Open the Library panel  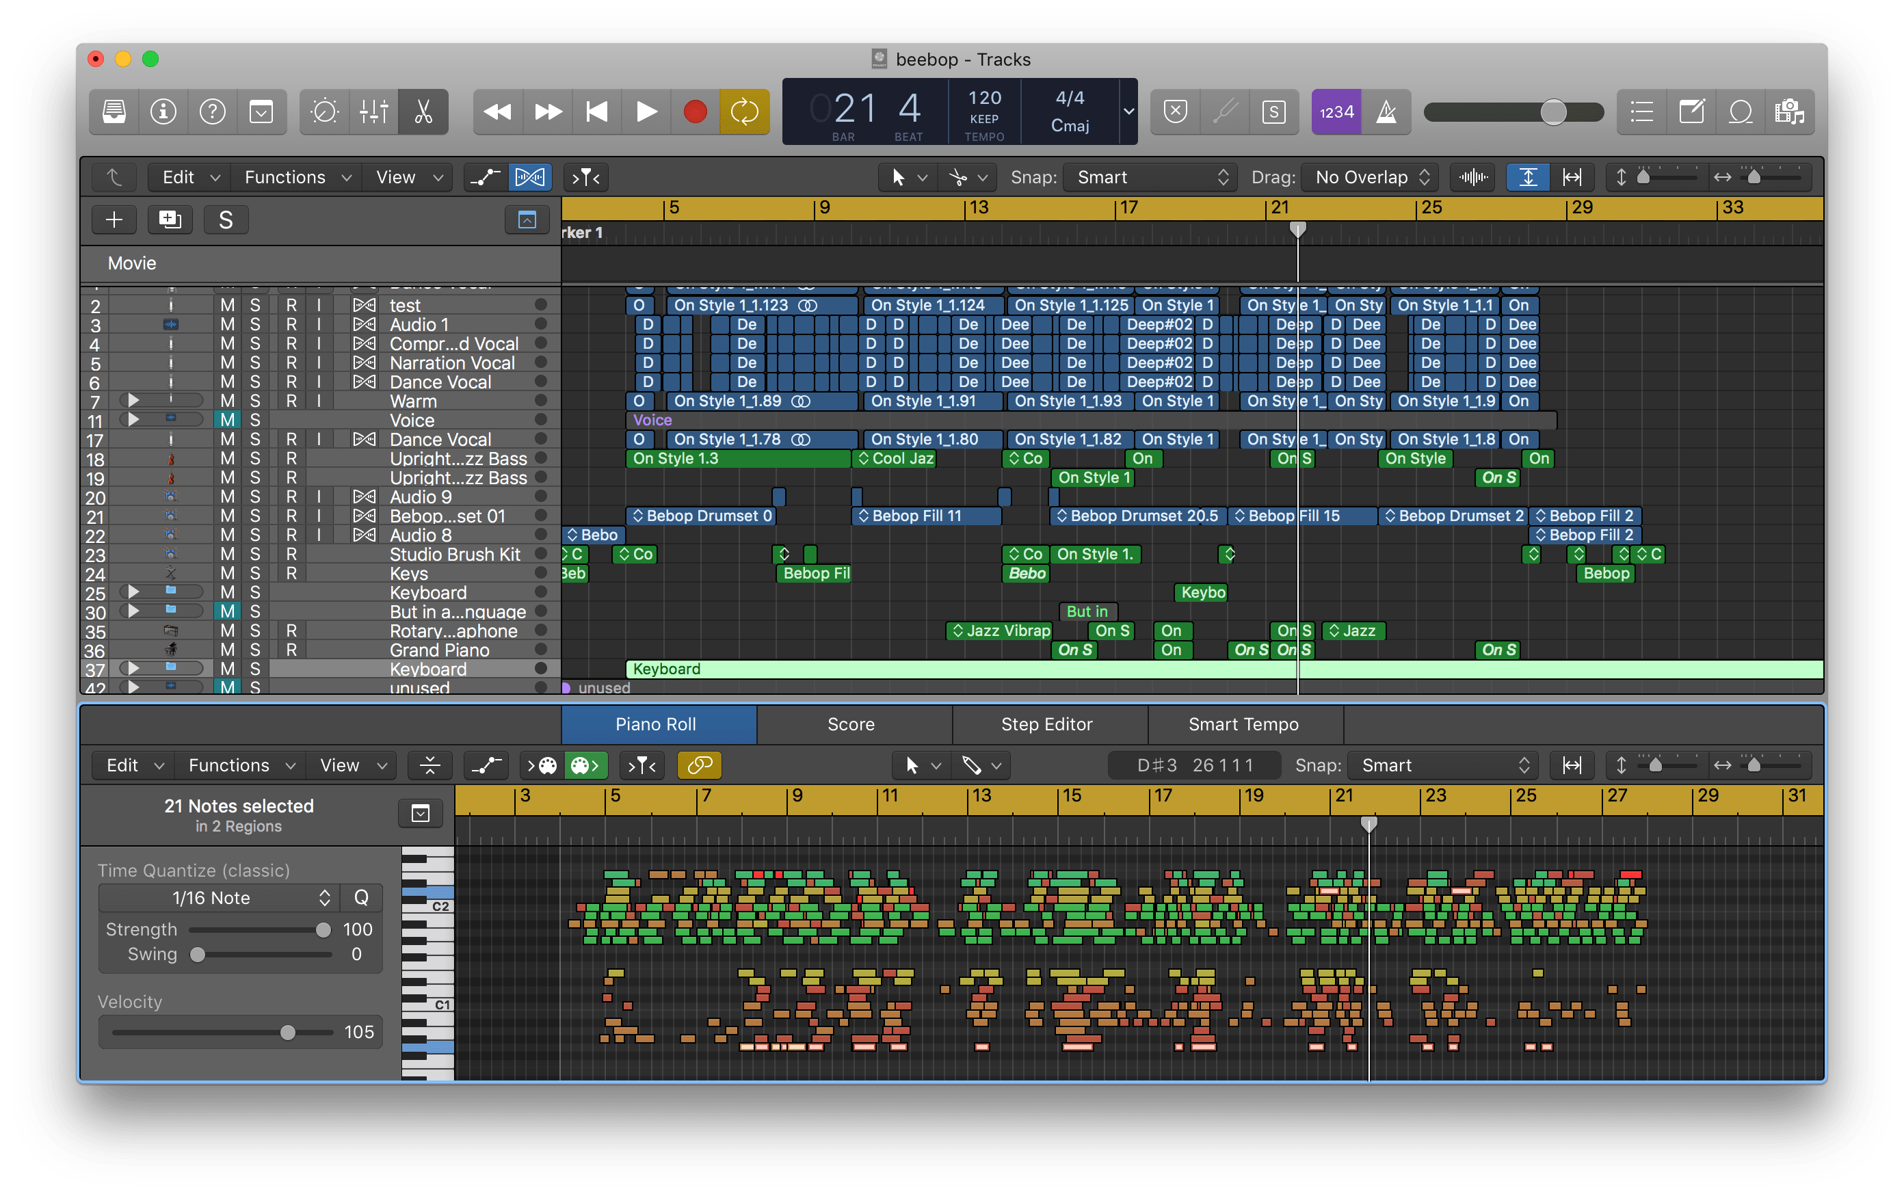(114, 111)
